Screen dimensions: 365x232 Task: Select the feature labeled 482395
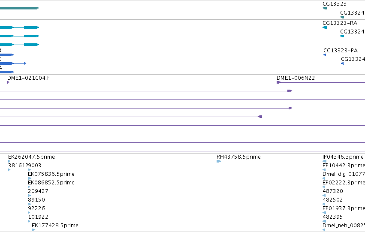333,217
